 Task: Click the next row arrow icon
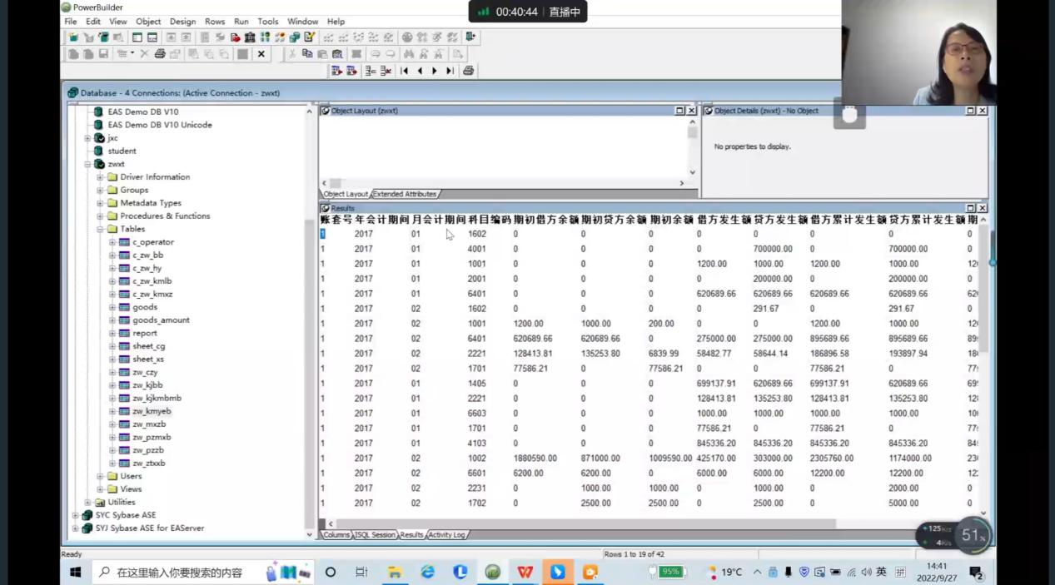[435, 71]
